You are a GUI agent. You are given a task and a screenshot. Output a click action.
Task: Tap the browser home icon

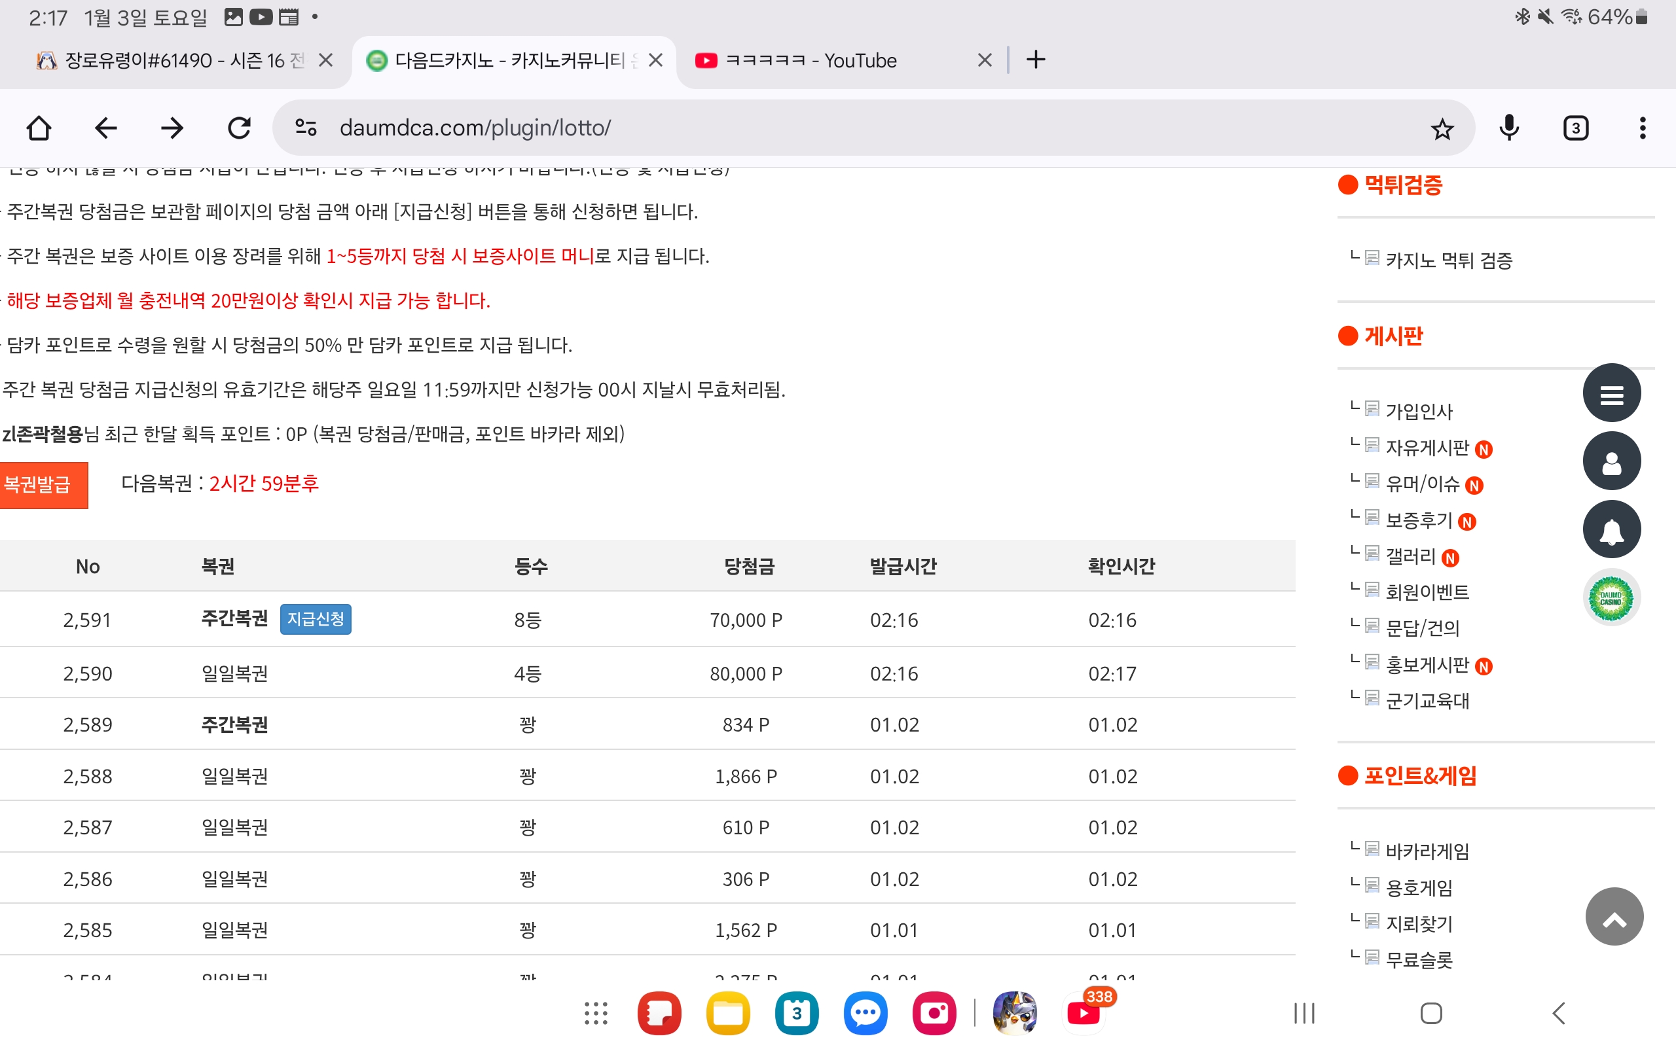(x=39, y=128)
